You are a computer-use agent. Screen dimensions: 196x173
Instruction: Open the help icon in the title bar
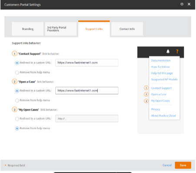point(182,4)
